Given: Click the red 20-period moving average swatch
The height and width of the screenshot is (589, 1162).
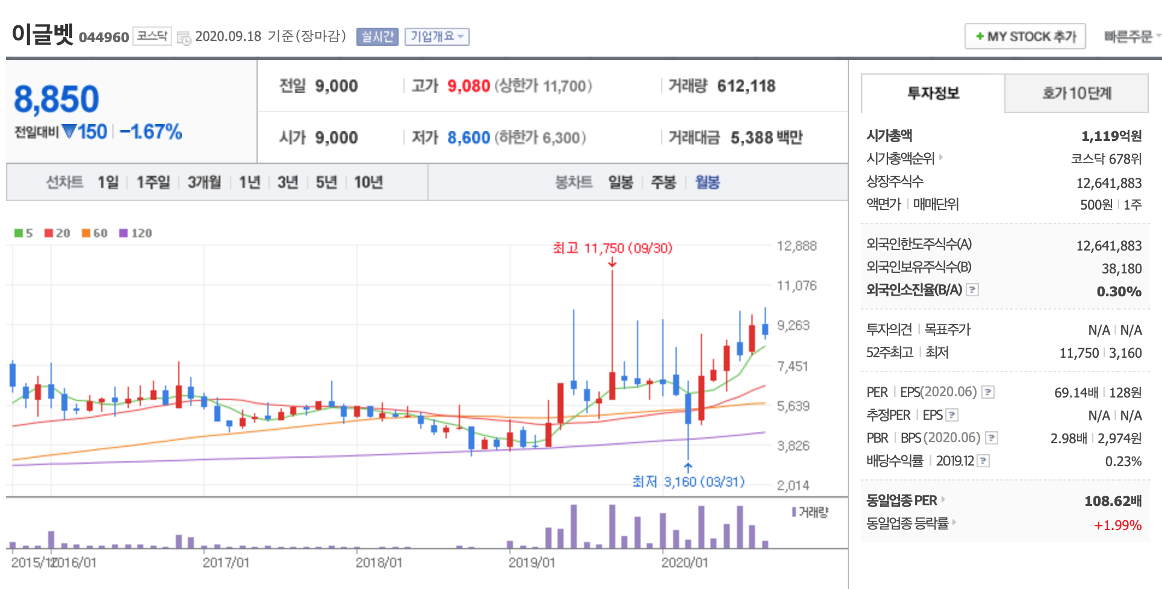Looking at the screenshot, I should pyautogui.click(x=49, y=233).
